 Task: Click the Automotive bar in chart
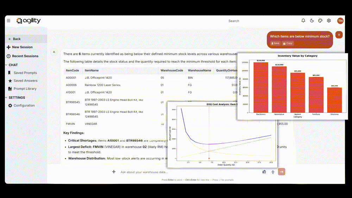coord(279,89)
